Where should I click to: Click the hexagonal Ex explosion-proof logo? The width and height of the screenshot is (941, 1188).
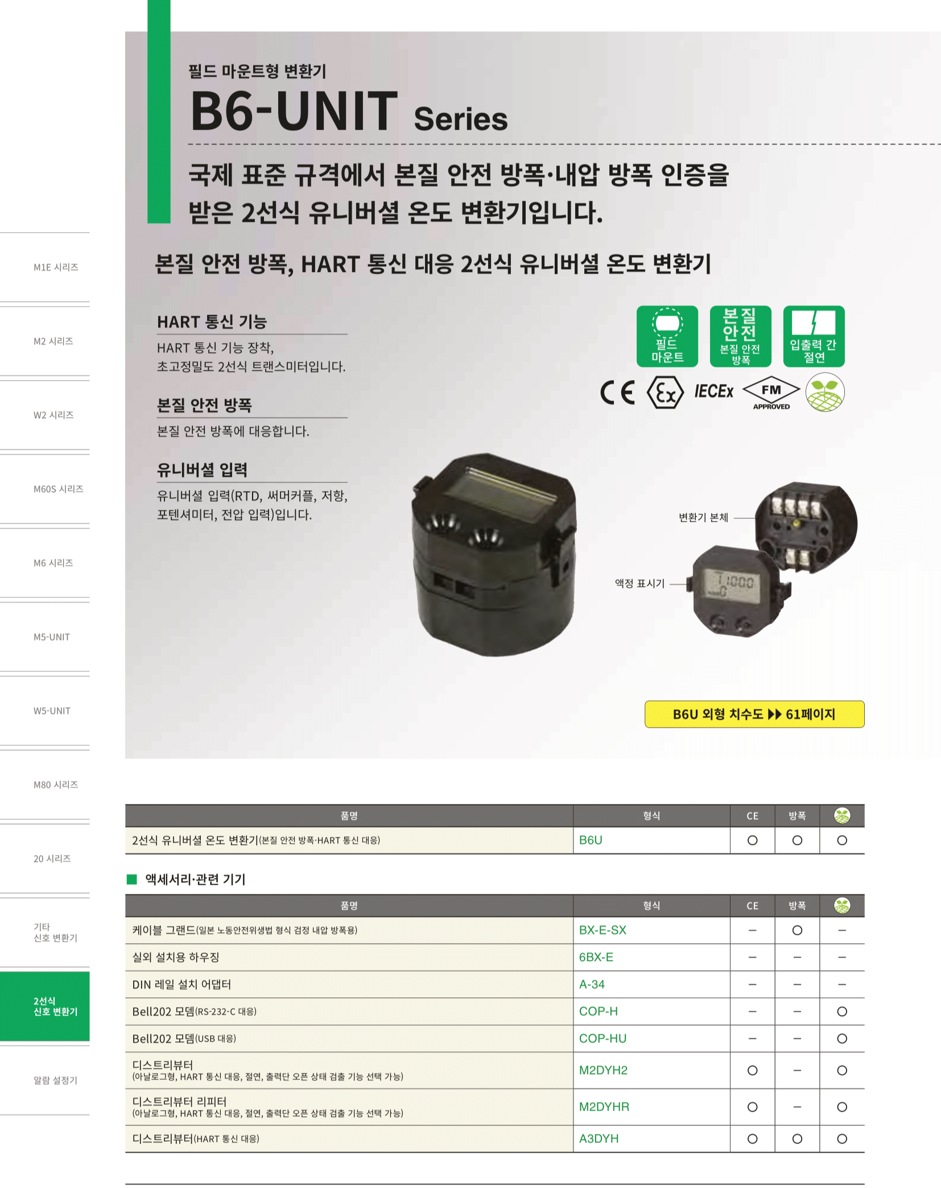click(x=665, y=393)
